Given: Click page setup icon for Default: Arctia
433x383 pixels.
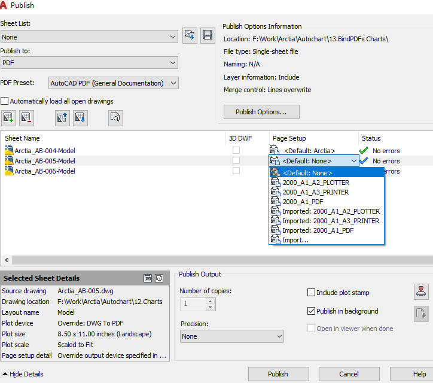Looking at the screenshot, I should [x=275, y=150].
